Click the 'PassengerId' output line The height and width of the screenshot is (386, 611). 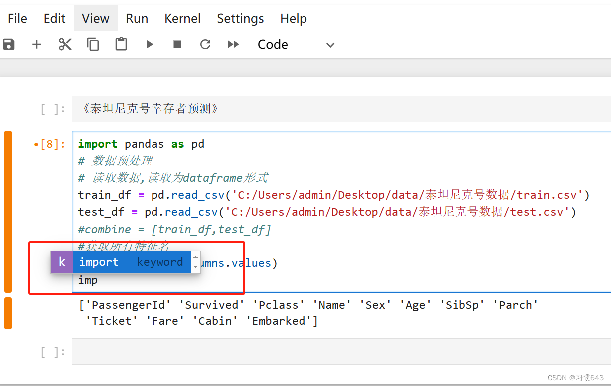tap(308, 305)
